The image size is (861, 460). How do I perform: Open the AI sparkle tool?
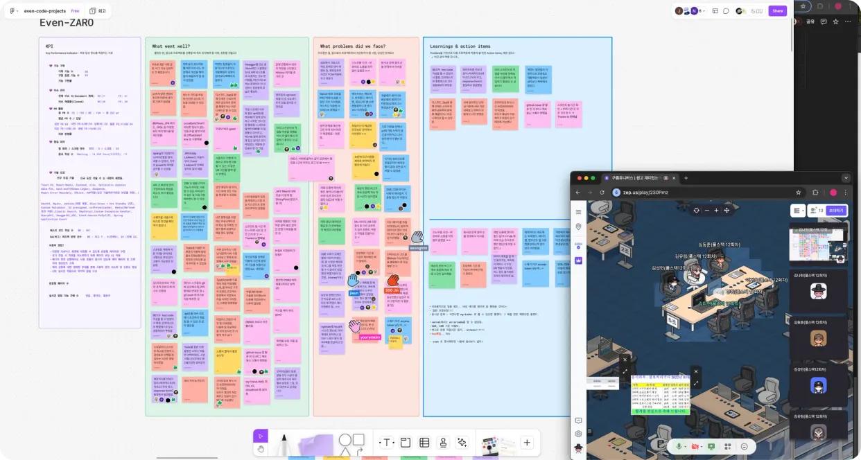click(462, 443)
